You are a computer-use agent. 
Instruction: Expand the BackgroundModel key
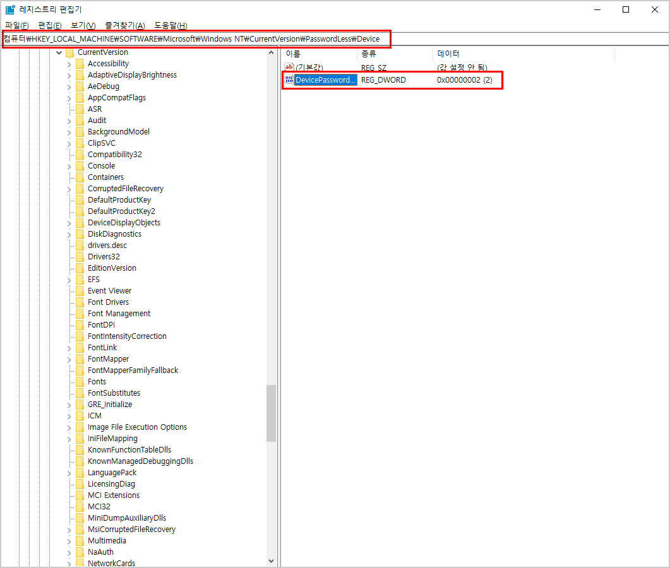[x=69, y=133]
